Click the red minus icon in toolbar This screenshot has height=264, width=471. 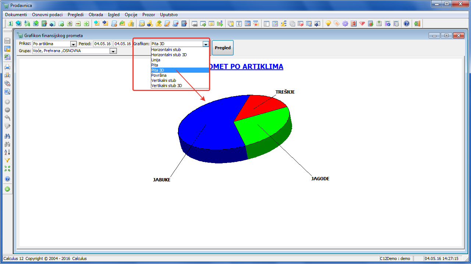tap(78, 23)
